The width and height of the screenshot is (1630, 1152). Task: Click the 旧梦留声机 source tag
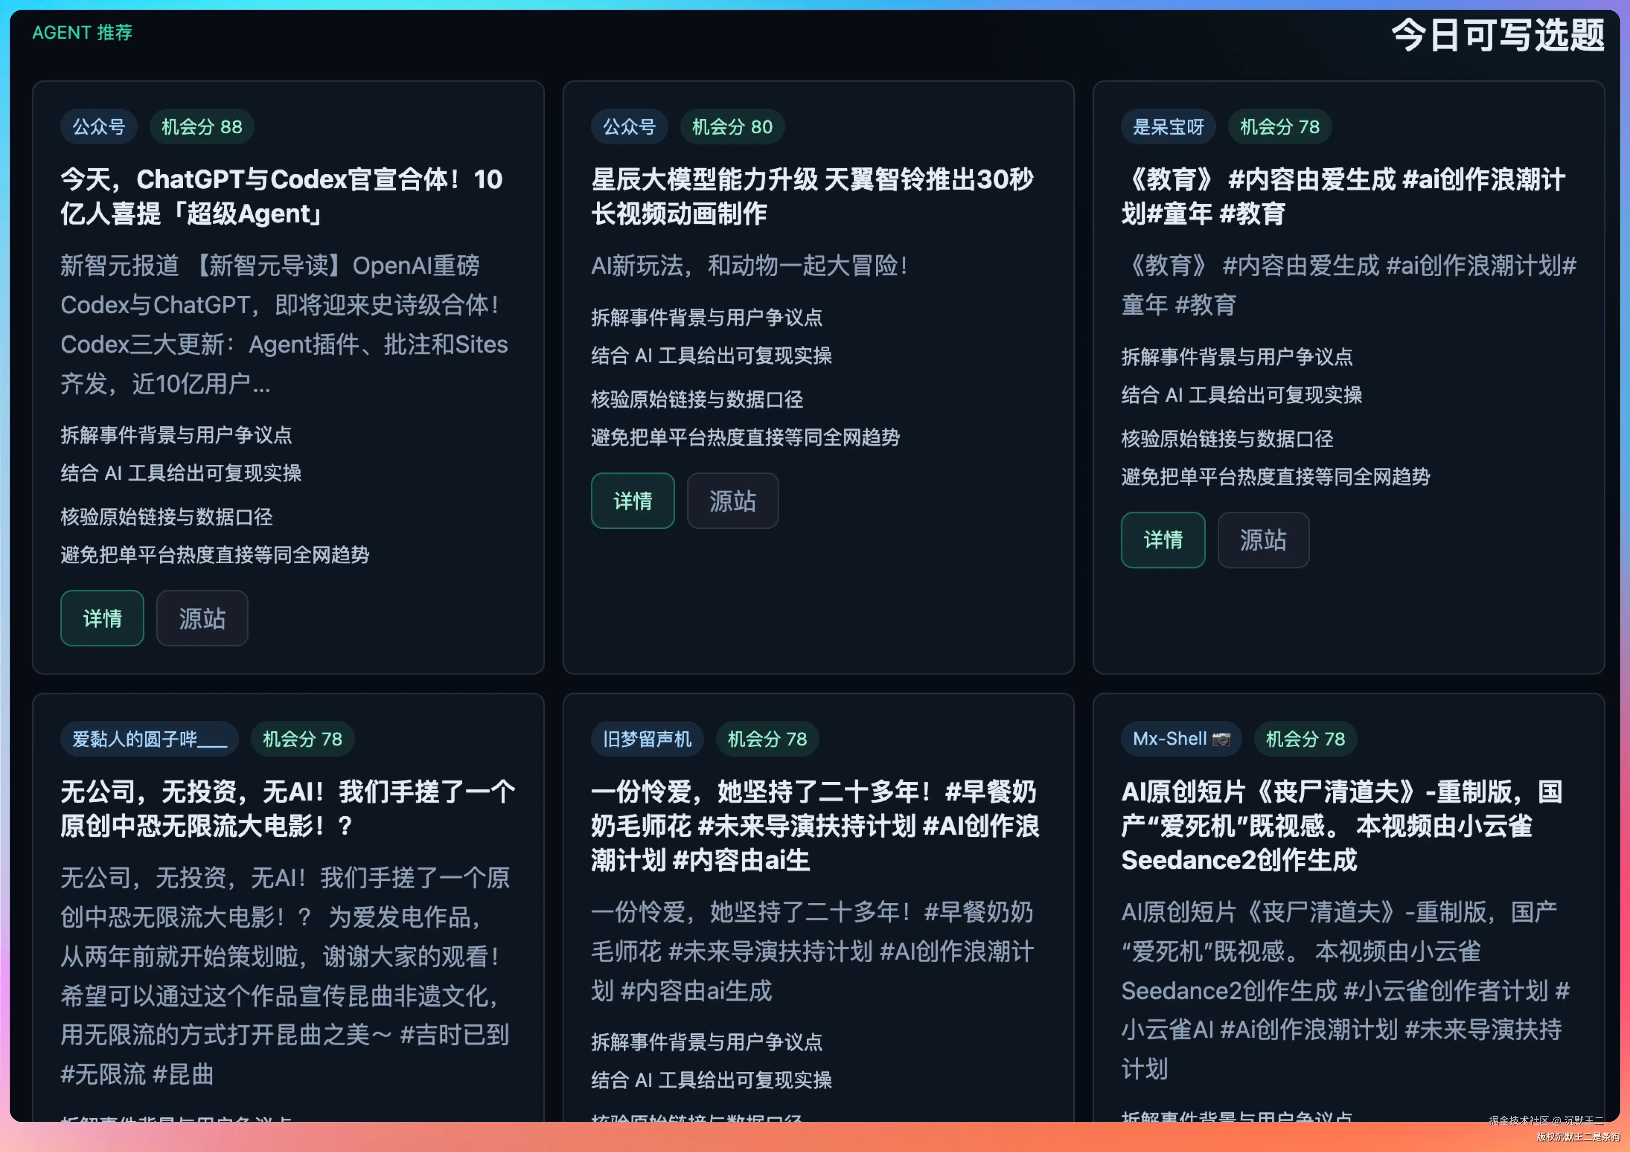click(647, 739)
